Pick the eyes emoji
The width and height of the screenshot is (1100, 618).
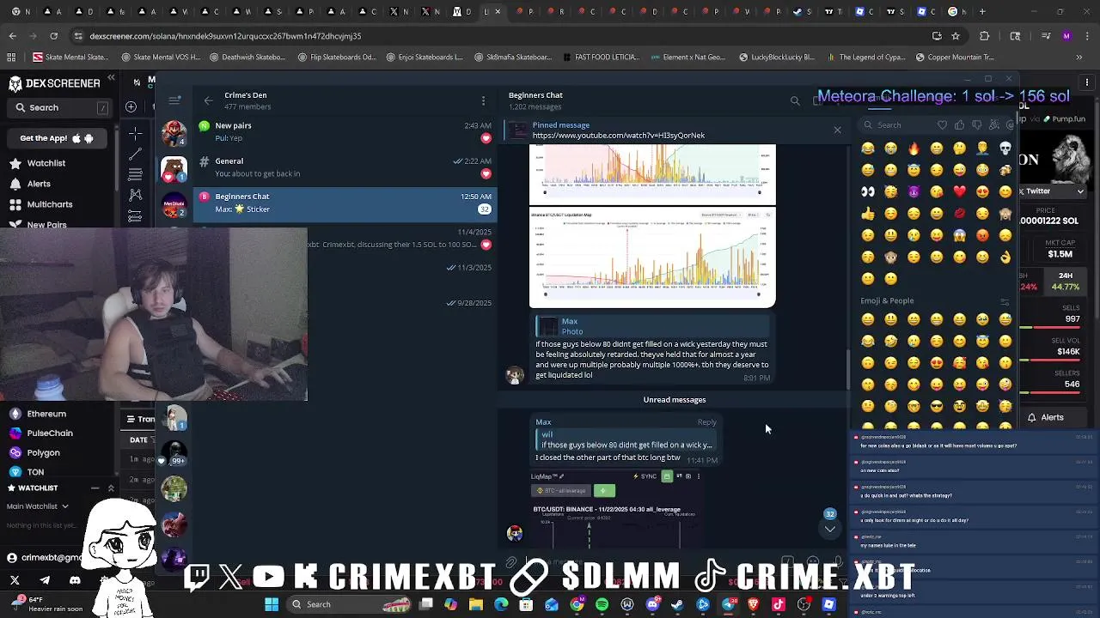tap(868, 191)
